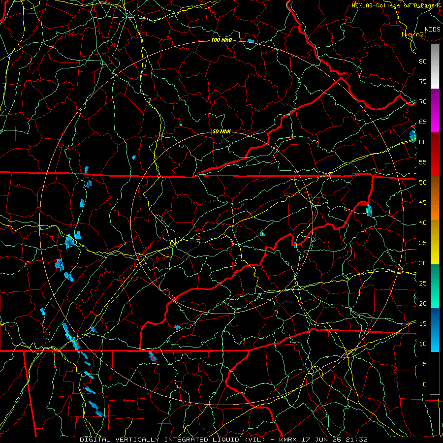Click the blue-cyan segment of the color bar

point(435,330)
